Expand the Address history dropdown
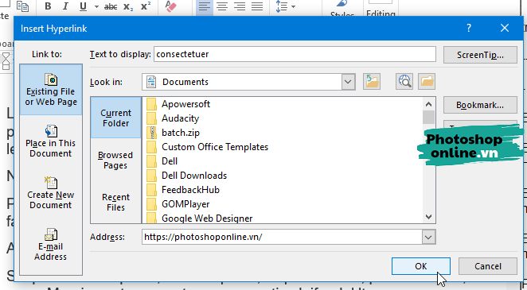This screenshot has height=290, width=527. (x=428, y=237)
